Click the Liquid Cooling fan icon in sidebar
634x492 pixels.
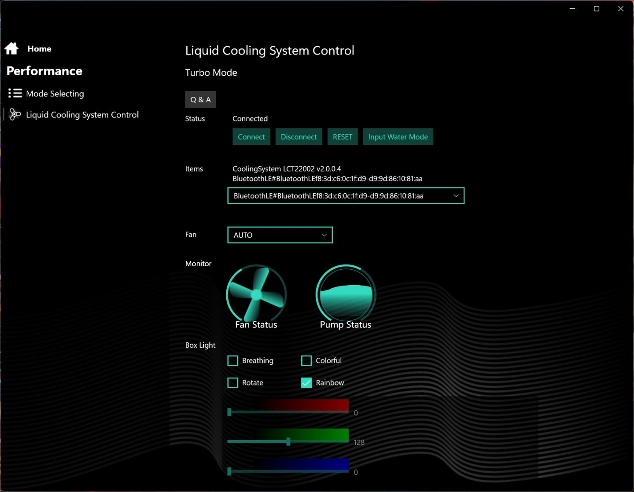pyautogui.click(x=15, y=114)
